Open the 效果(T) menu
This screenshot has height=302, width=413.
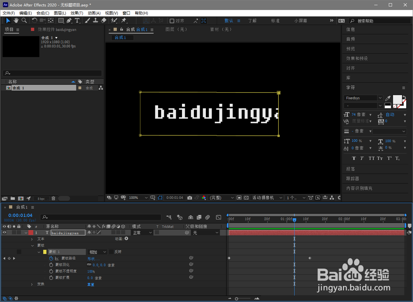tap(77, 13)
